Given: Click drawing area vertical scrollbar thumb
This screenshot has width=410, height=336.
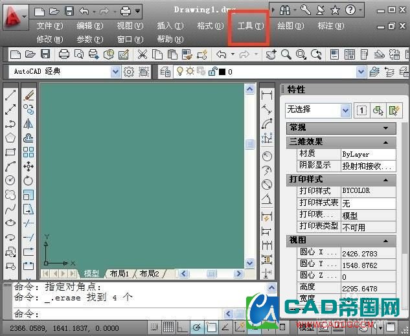Looking at the screenshot, I should click(x=250, y=144).
